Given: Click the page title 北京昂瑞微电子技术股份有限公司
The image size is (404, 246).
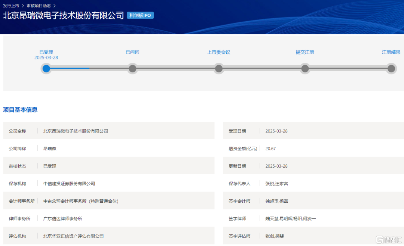Looking at the screenshot, I should click(x=63, y=15).
